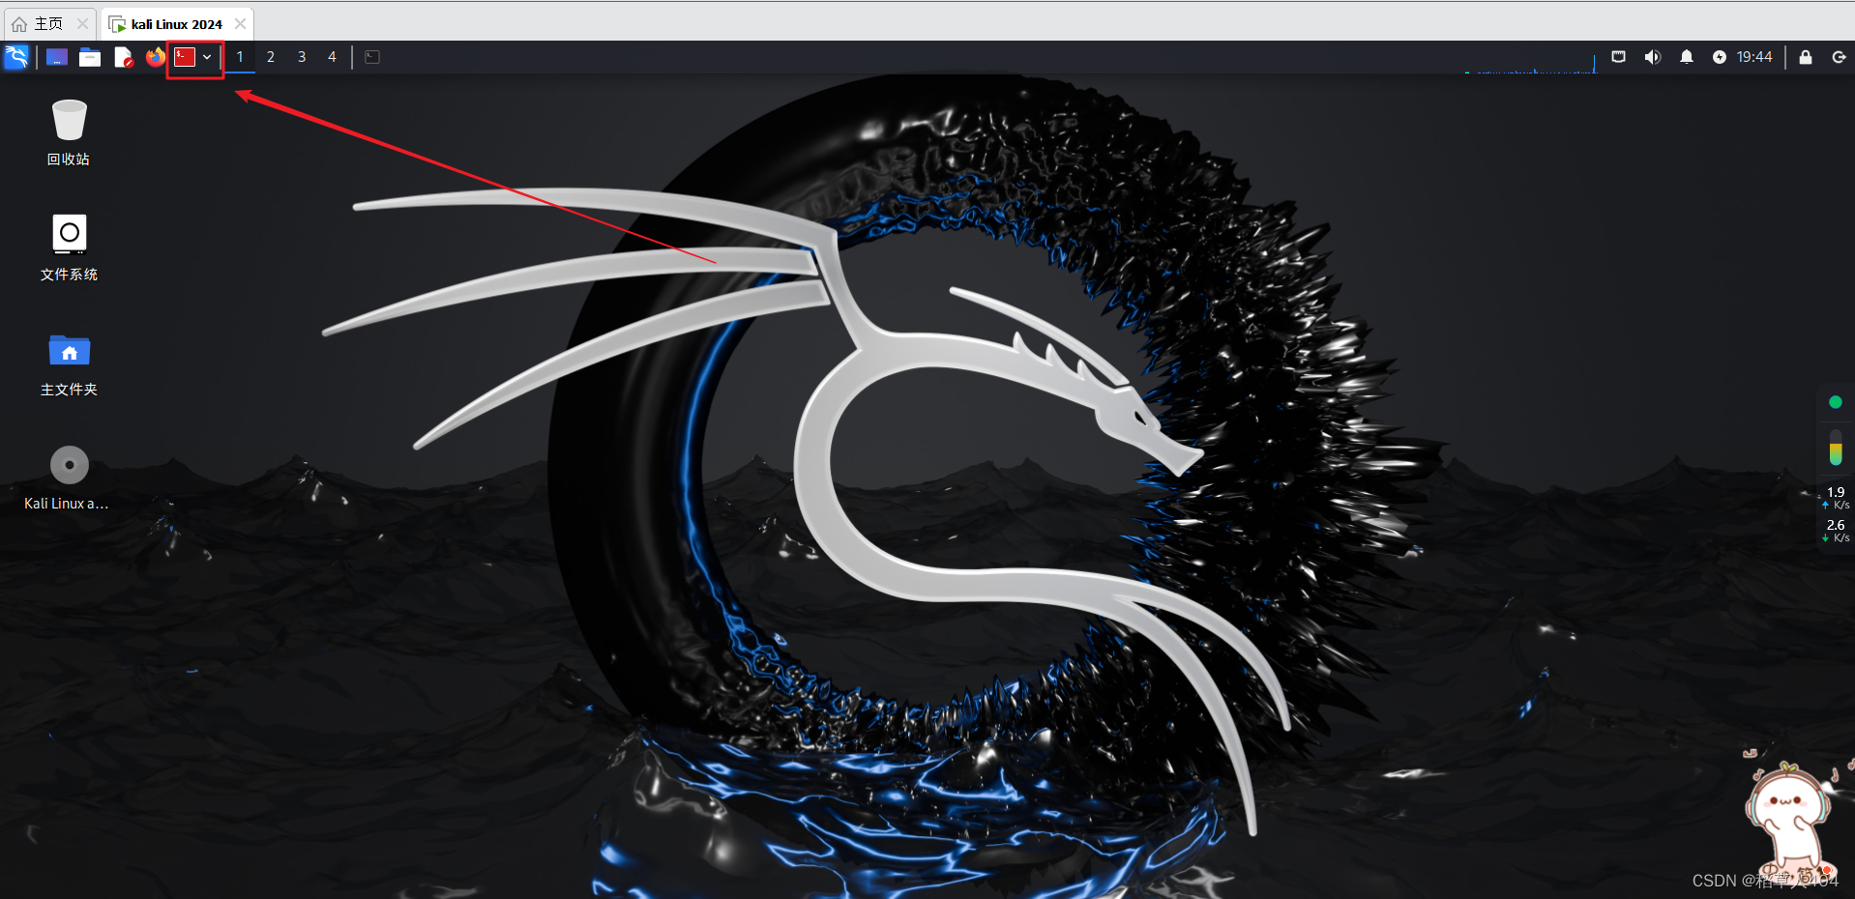1855x899 pixels.
Task: Click the green status dot widget
Action: (1835, 402)
